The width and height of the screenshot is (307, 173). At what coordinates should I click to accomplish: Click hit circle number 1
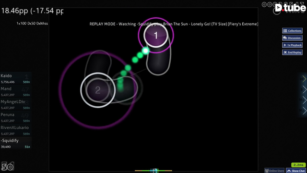(x=156, y=35)
